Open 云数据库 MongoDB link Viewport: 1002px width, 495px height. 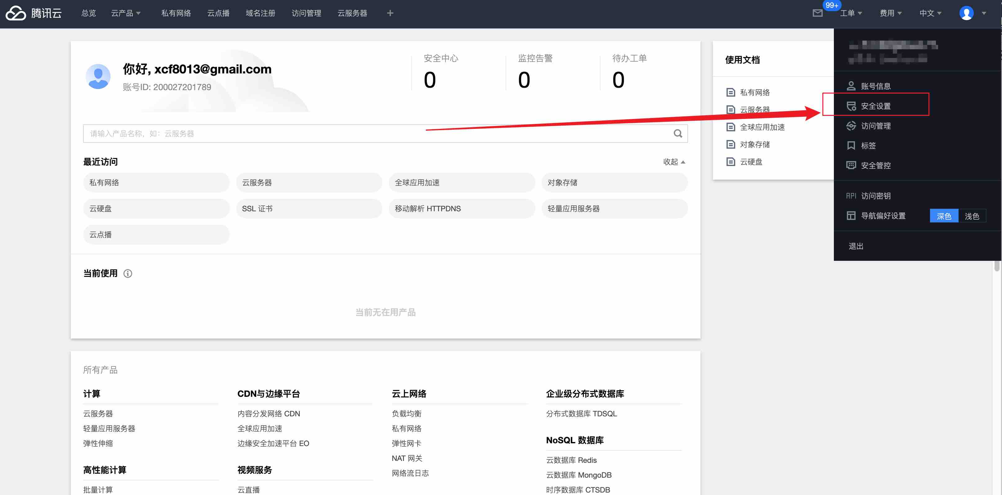coord(579,475)
